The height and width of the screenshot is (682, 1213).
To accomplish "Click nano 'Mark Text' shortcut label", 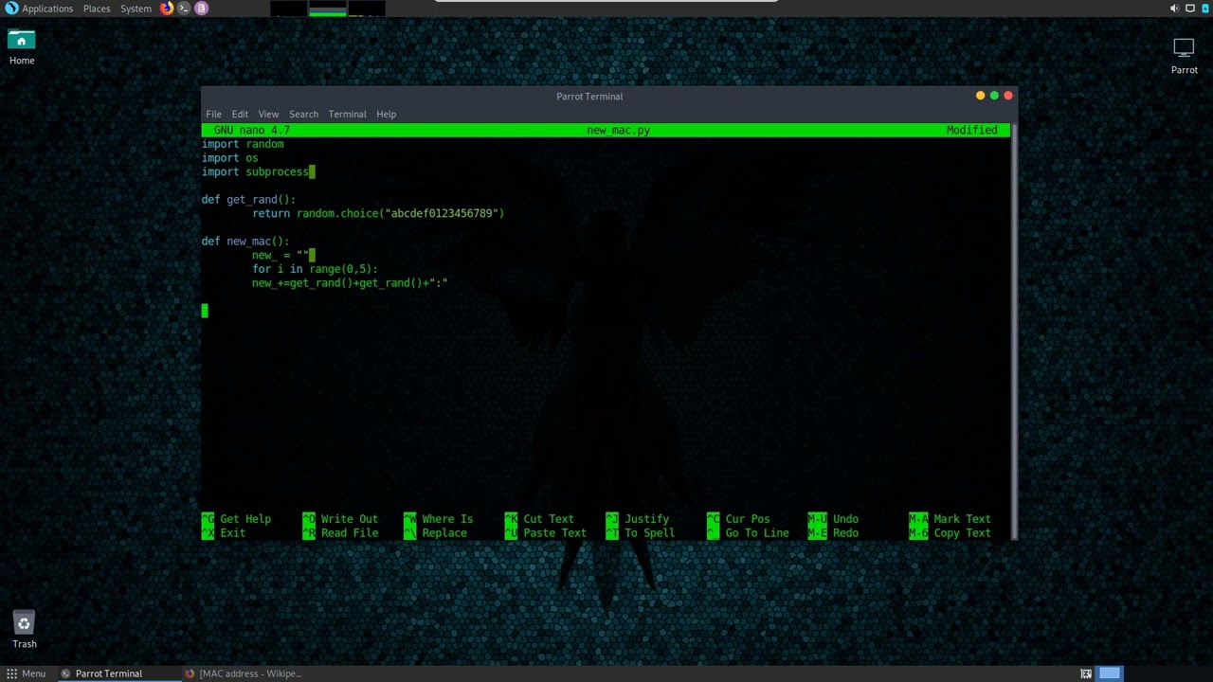I will pyautogui.click(x=962, y=519).
